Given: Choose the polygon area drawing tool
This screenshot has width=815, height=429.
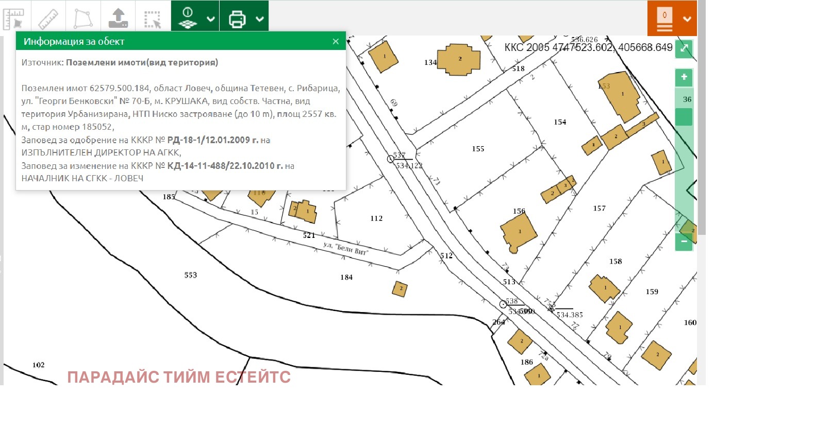Looking at the screenshot, I should 83,19.
